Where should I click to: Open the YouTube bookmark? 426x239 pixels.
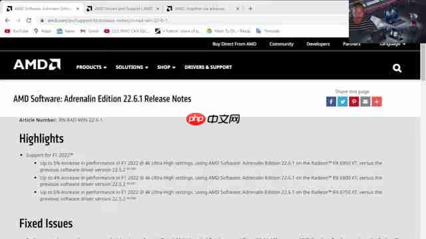(x=16, y=31)
